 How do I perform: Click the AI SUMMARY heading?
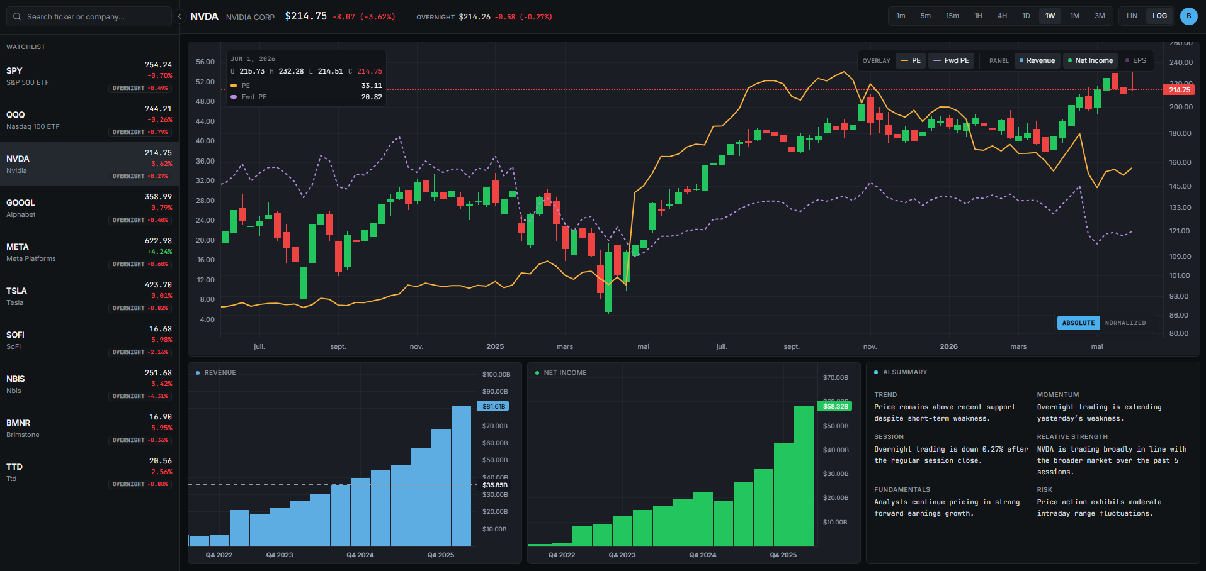point(905,372)
